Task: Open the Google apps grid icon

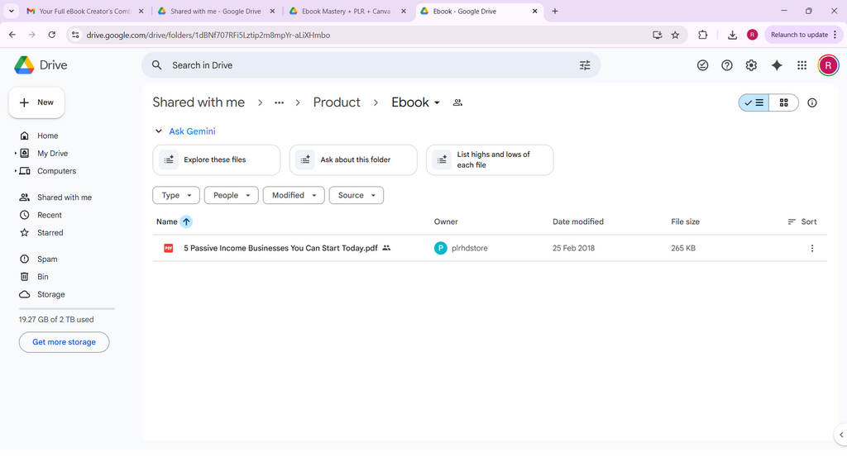Action: [802, 64]
